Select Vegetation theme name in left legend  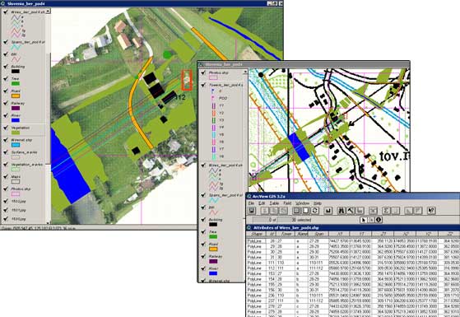coord(21,128)
